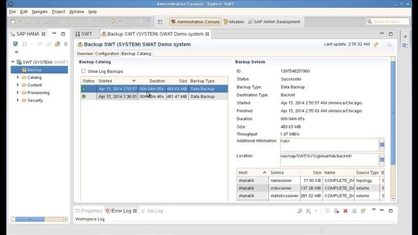Image resolution: width=418 pixels, height=235 pixels.
Task: Open the Window menu
Action: pos(76,12)
